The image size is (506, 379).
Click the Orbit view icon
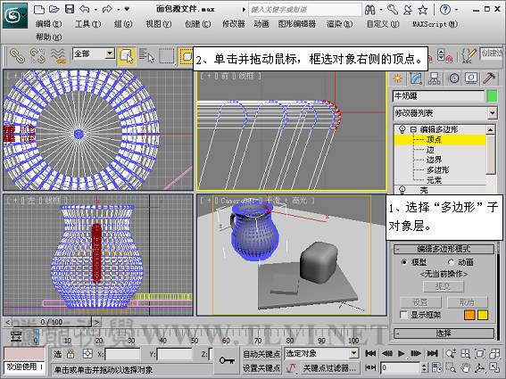(x=479, y=367)
